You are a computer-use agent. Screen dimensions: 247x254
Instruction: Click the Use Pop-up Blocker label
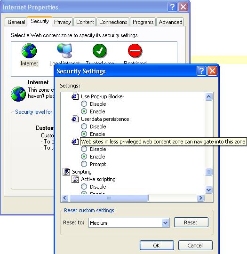pos(103,96)
